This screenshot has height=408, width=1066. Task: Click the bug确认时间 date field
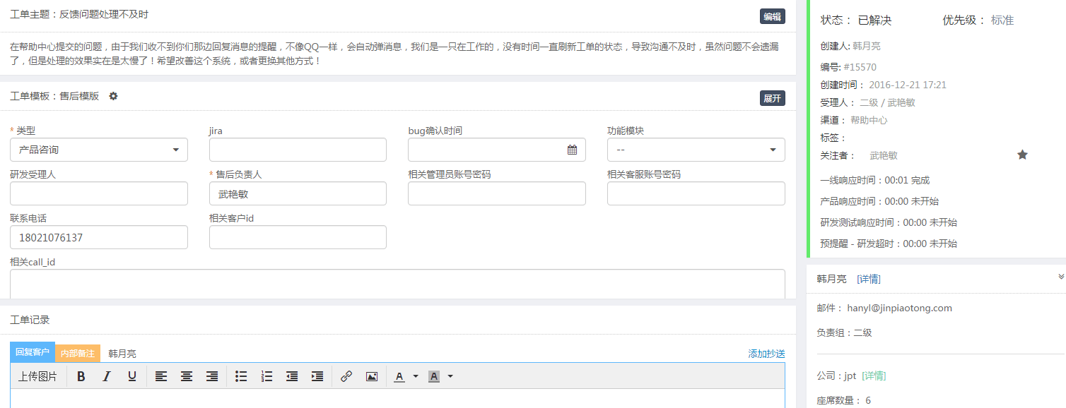click(x=496, y=150)
